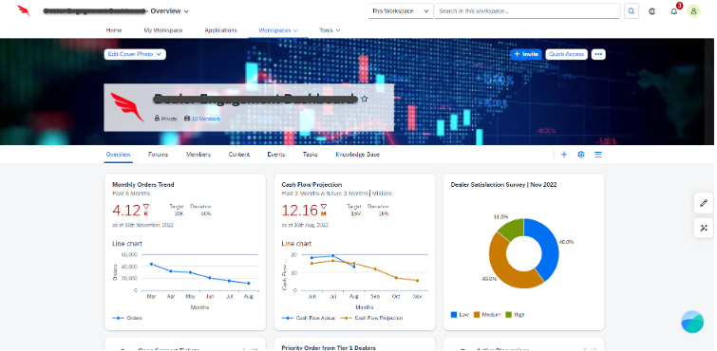Click the Cash Flow Actual legend entry

[x=309, y=318]
